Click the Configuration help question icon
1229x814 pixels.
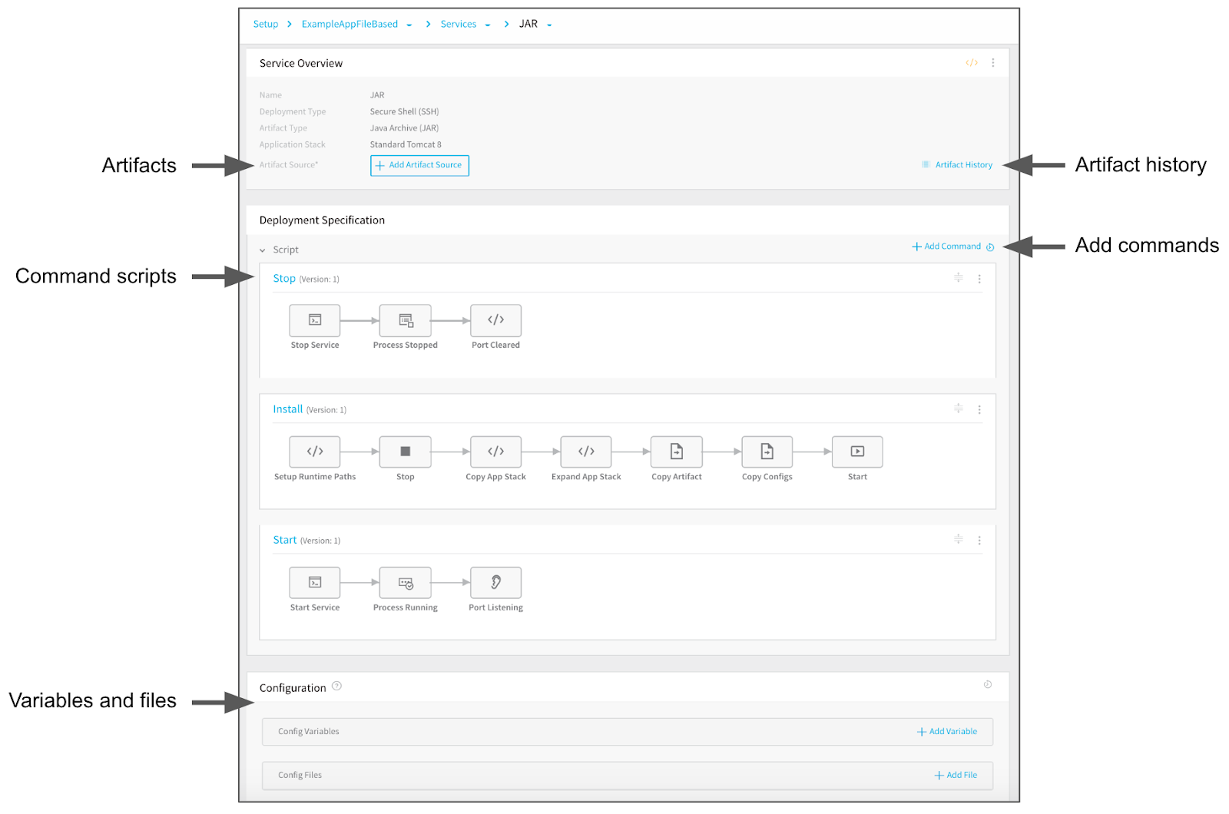[x=336, y=687]
